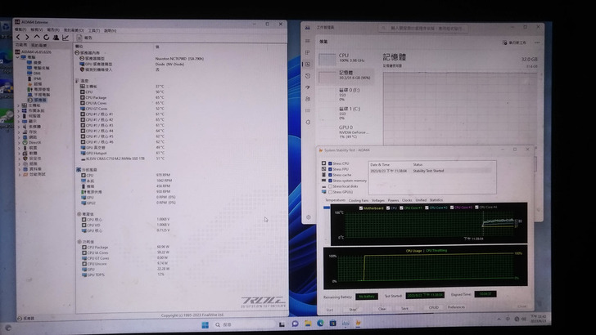Image resolution: width=596 pixels, height=335 pixels.
Task: Go back with AIDA64 toolbar left arrow
Action: (x=18, y=38)
